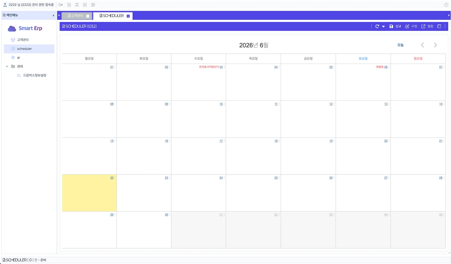The width and height of the screenshot is (451, 264).
Task: Go to next month with right chevron
Action: tap(436, 45)
